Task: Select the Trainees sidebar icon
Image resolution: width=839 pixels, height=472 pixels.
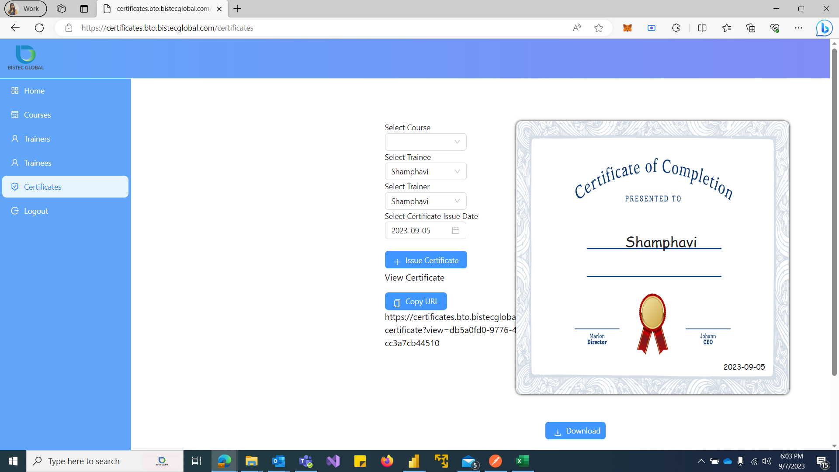Action: click(x=14, y=163)
